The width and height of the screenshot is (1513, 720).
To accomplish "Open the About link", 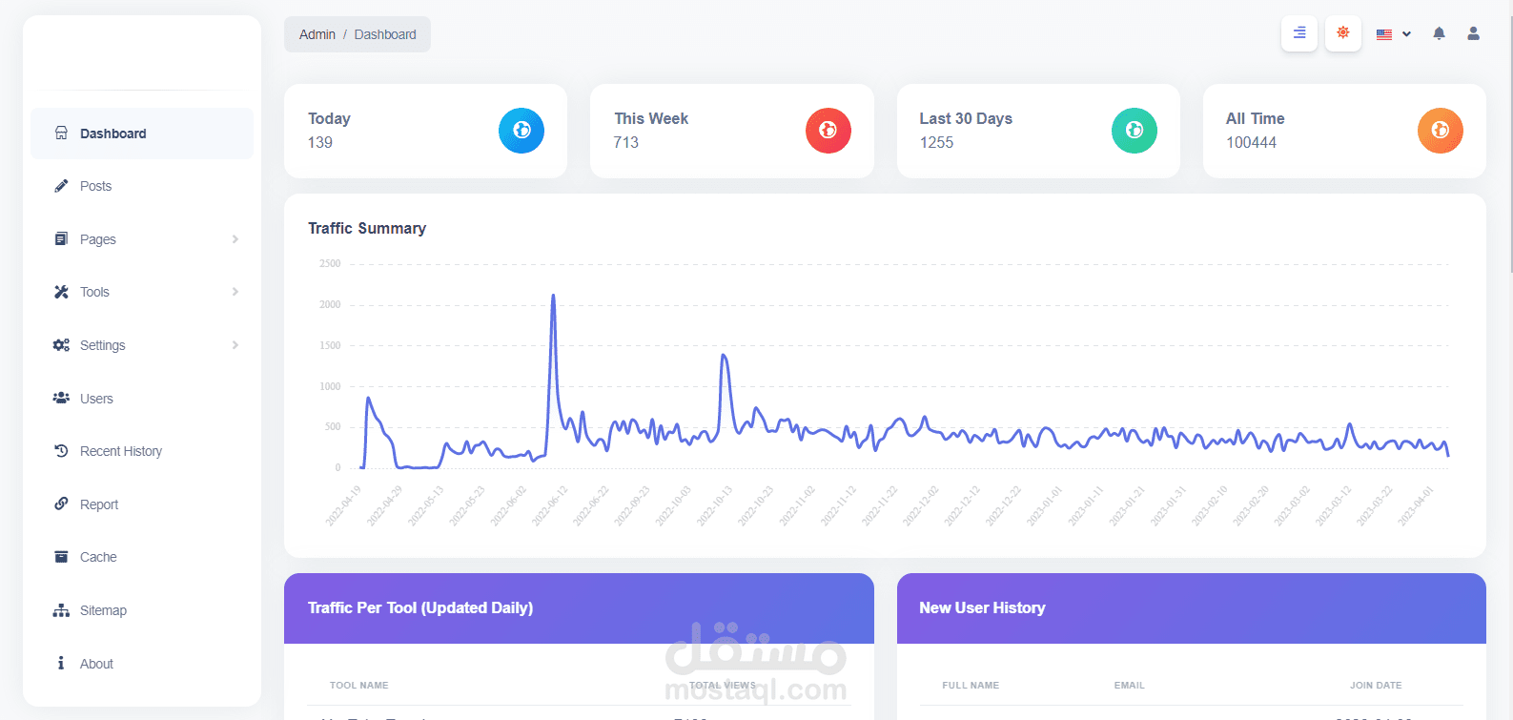I will (x=142, y=664).
